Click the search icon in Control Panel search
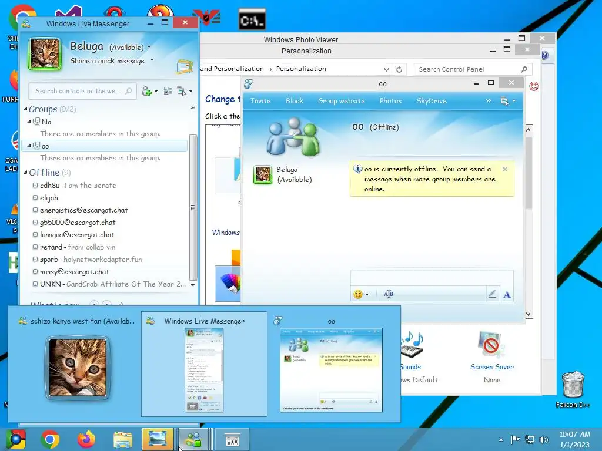 coord(524,69)
